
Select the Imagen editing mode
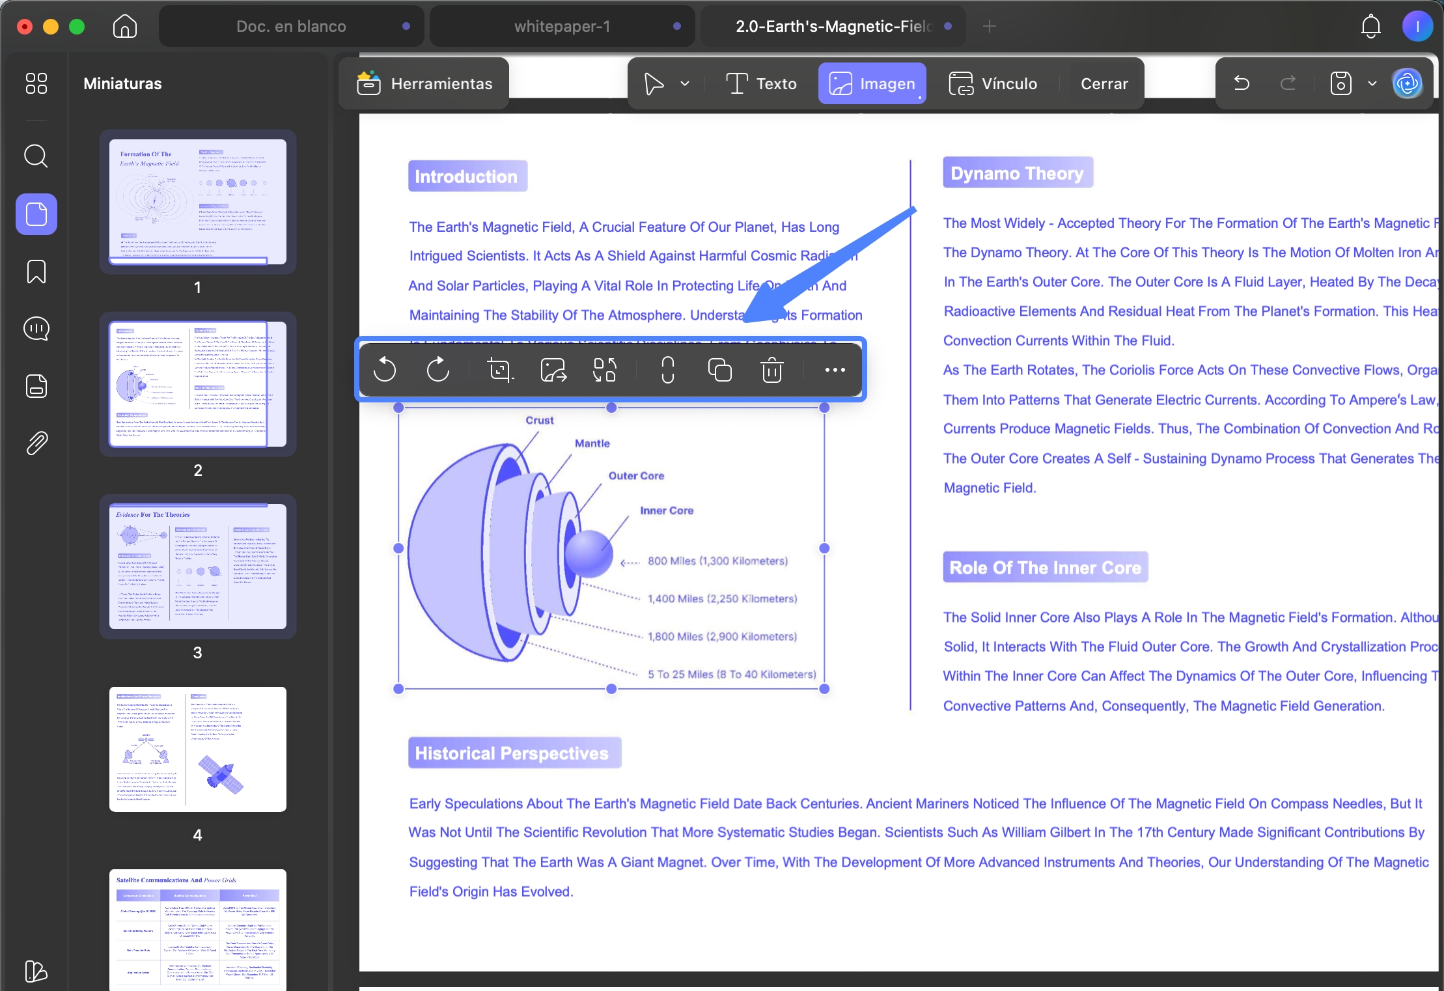point(872,83)
